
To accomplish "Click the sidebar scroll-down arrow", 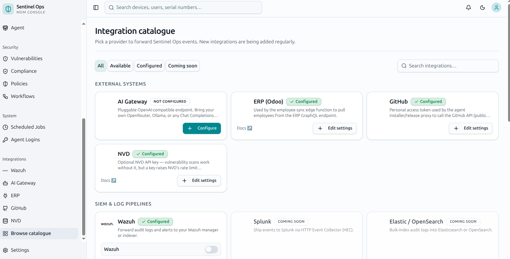I will coord(84,239).
